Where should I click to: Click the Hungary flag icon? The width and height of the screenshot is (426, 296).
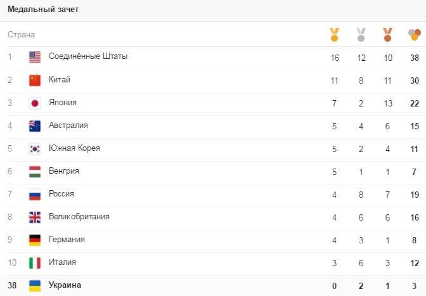click(35, 171)
